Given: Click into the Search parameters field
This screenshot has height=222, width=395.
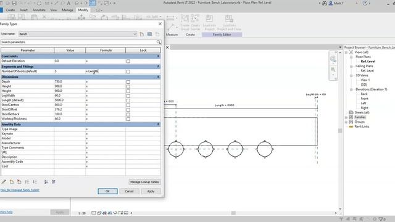Looking at the screenshot, I should 78,43.
